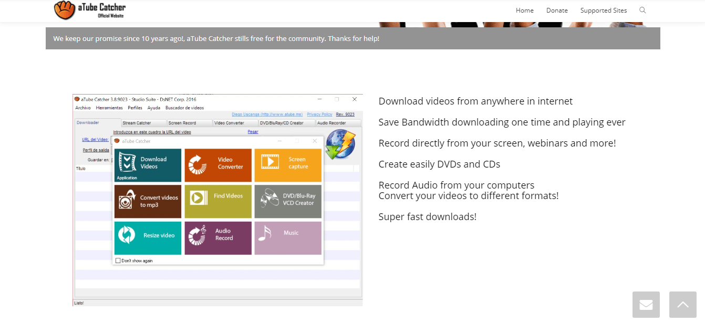
Task: Open the Perfiles menu
Action: pos(135,108)
